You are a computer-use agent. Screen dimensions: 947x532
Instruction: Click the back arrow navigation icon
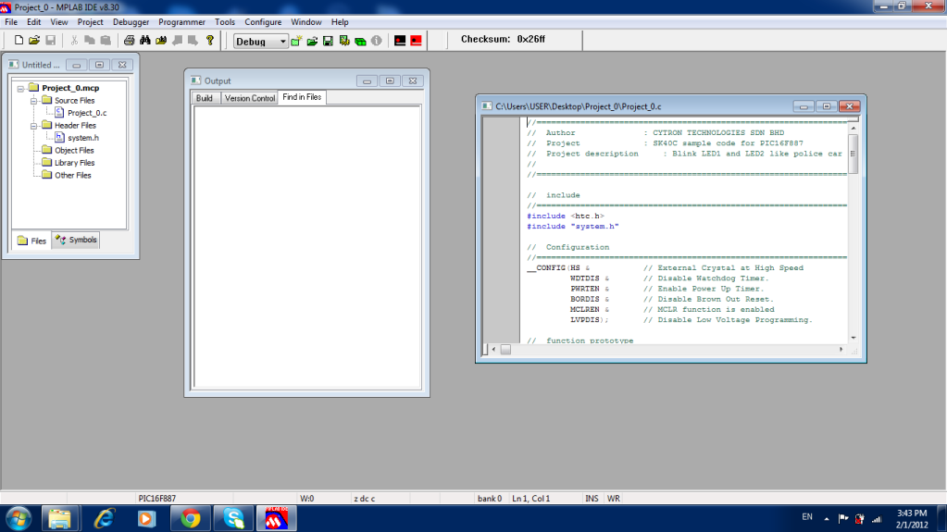click(177, 41)
